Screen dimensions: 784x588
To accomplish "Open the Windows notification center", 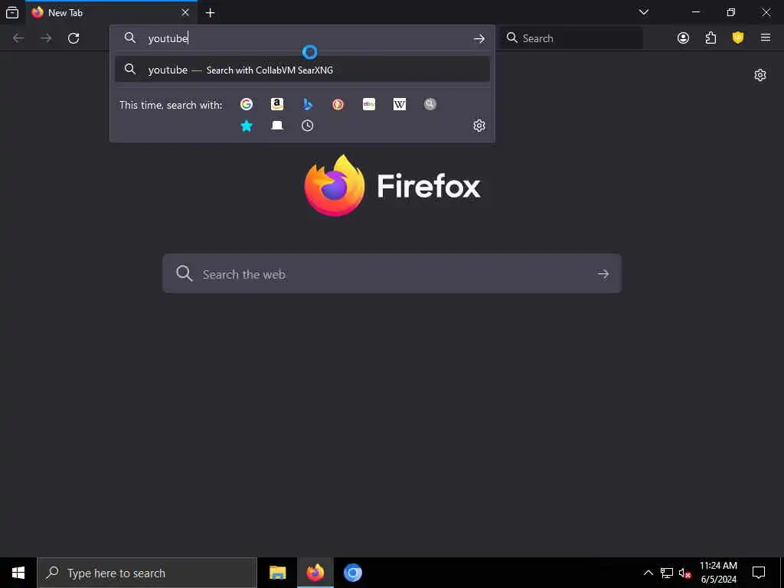I will point(759,573).
